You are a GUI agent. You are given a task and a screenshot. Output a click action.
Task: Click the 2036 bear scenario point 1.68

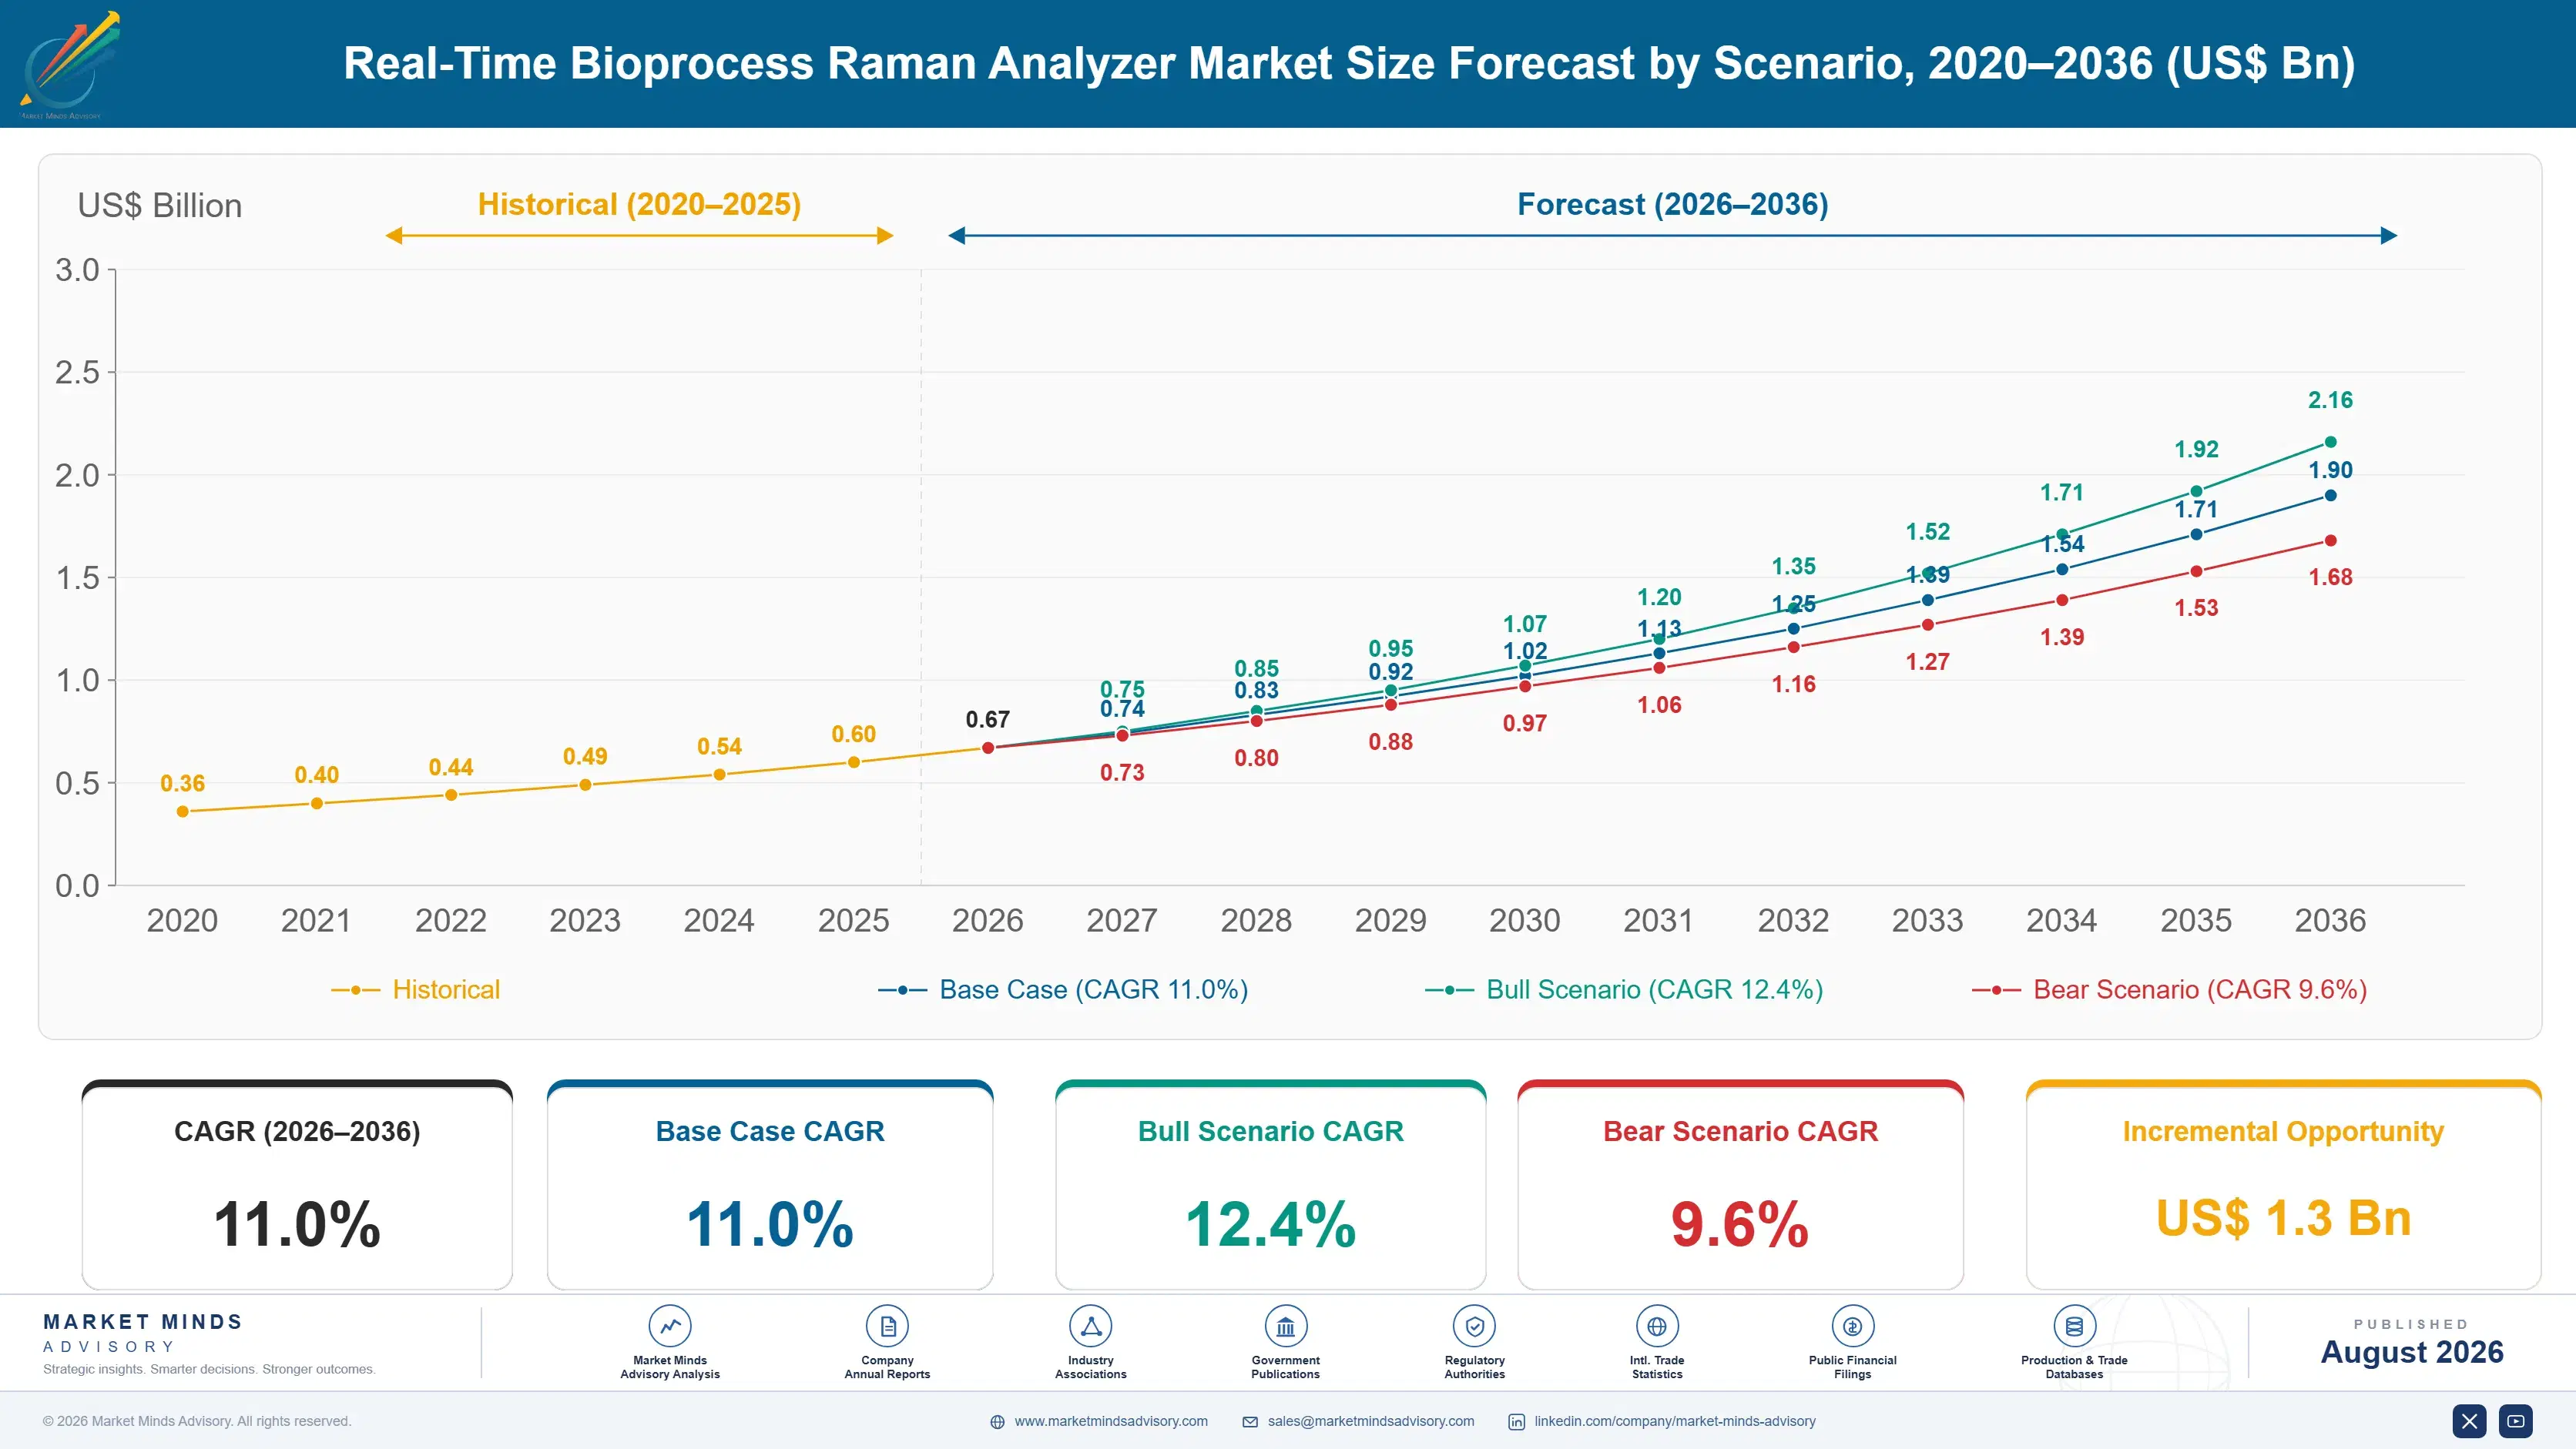pyautogui.click(x=2330, y=540)
